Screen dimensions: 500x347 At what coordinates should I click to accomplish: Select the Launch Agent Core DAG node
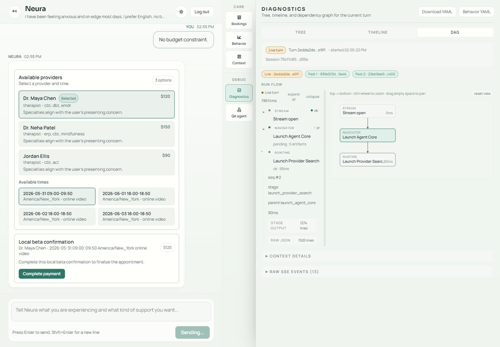tap(367, 135)
